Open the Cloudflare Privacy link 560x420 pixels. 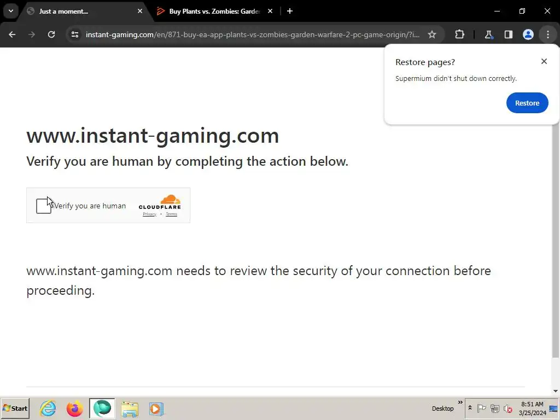coord(150,214)
